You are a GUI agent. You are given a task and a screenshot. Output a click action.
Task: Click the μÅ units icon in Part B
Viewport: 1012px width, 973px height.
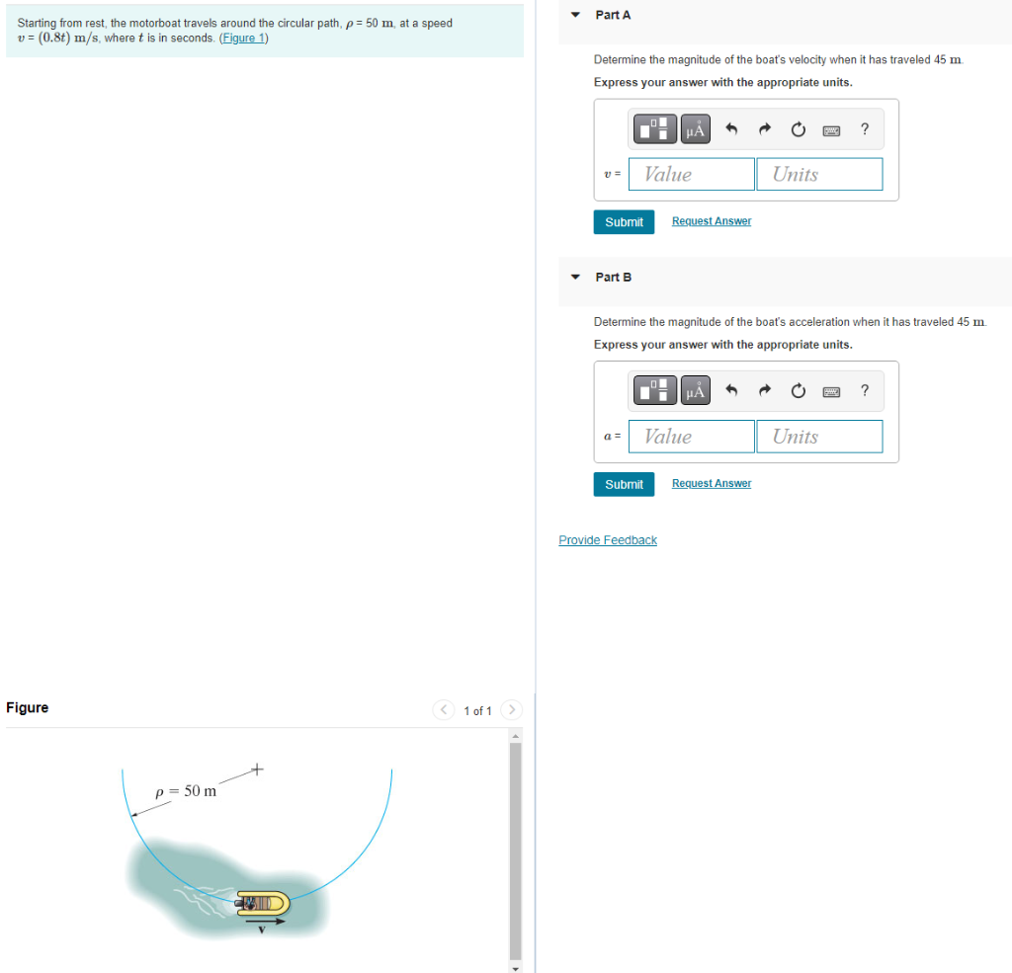[695, 390]
